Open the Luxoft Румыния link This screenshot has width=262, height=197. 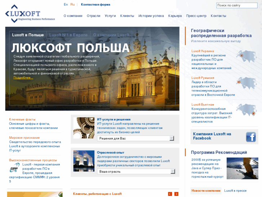point(203,78)
